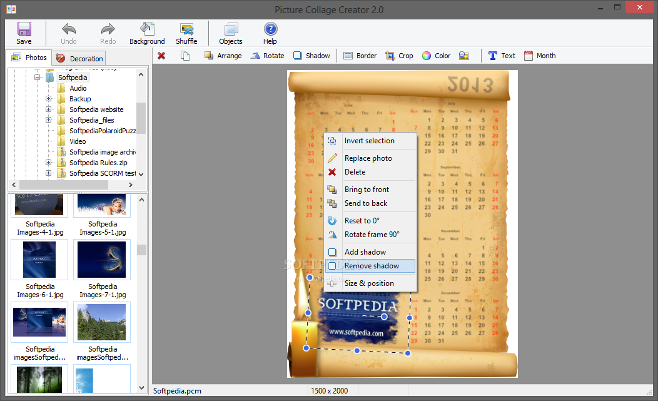Viewport: 658px width, 401px height.
Task: Click folder tree scroll-down arrow
Action: pyautogui.click(x=141, y=174)
